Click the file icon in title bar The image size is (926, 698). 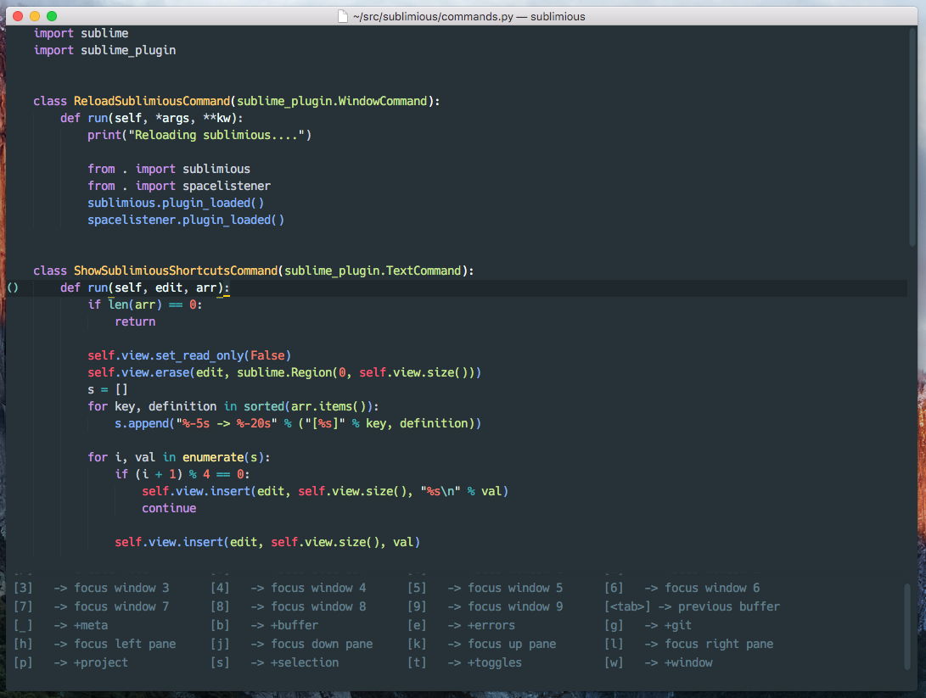(343, 16)
